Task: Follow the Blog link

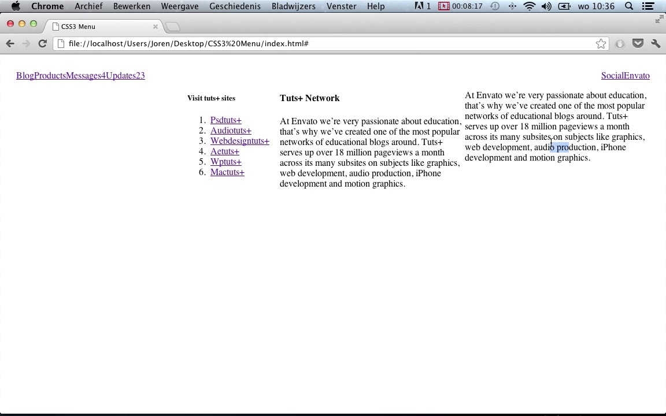Action: [x=25, y=76]
